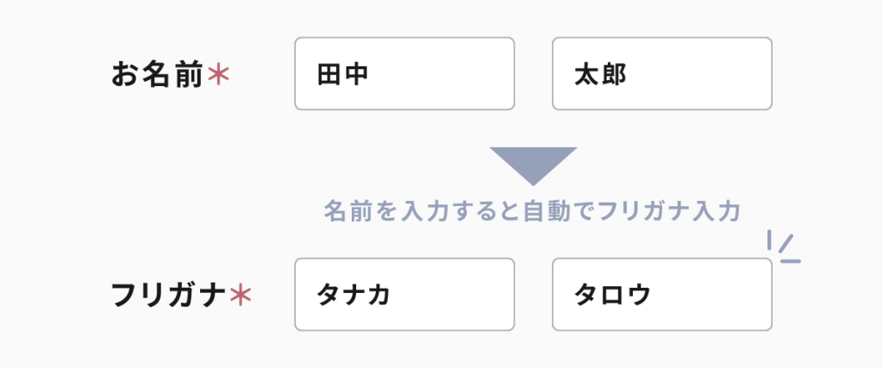Click the katakana ロ in タロウ

[x=612, y=296]
